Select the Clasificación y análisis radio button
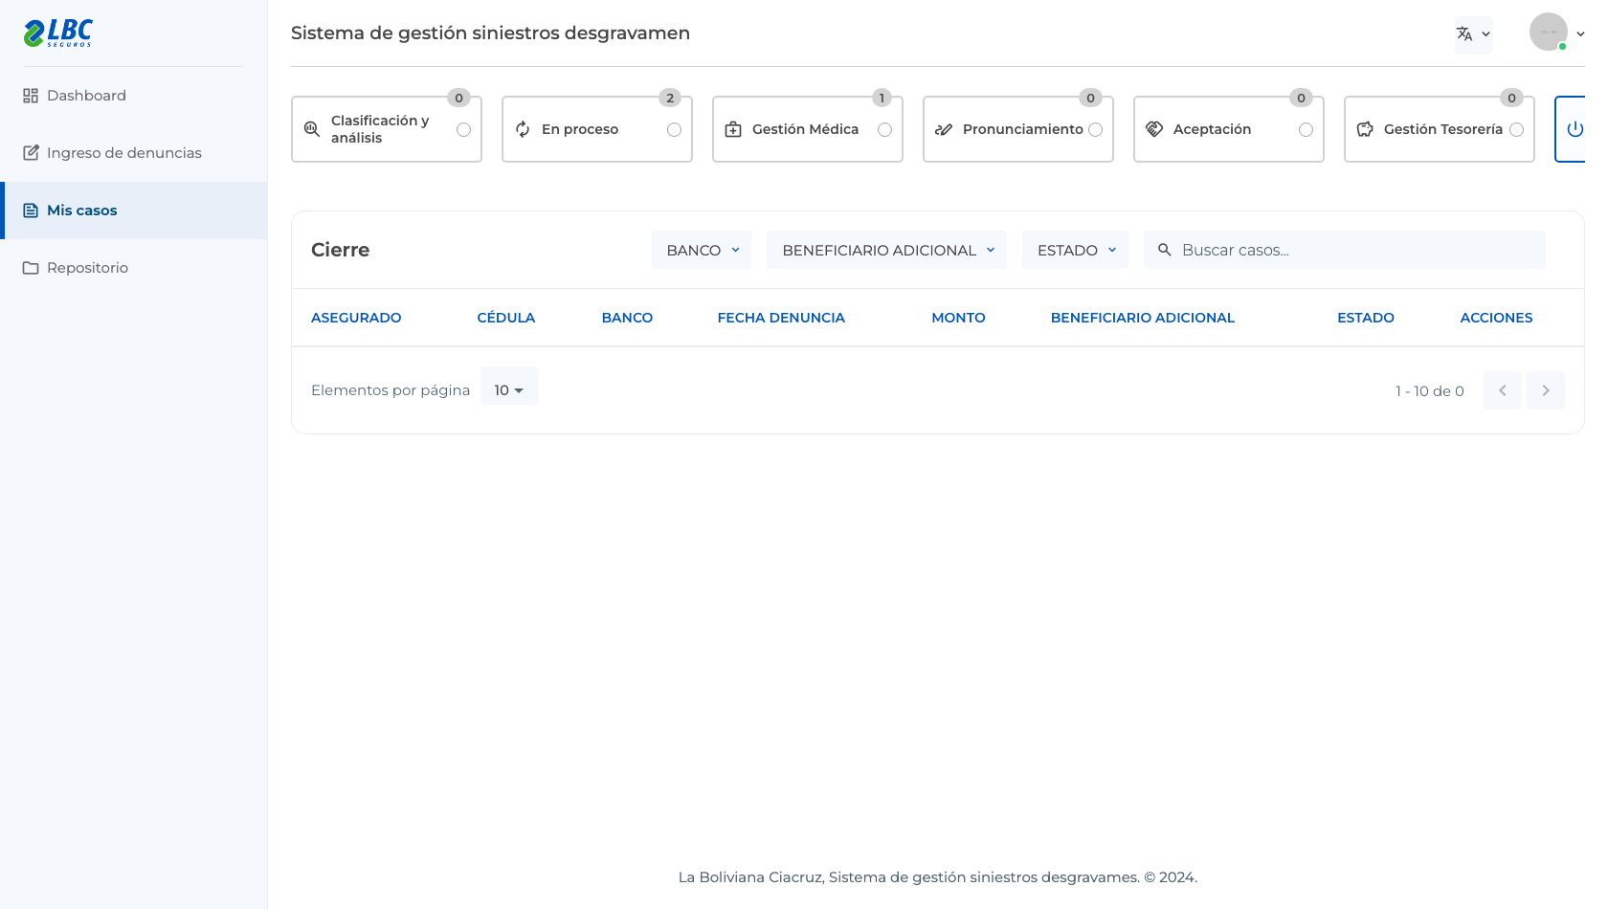This screenshot has height=909, width=1608. 463,129
